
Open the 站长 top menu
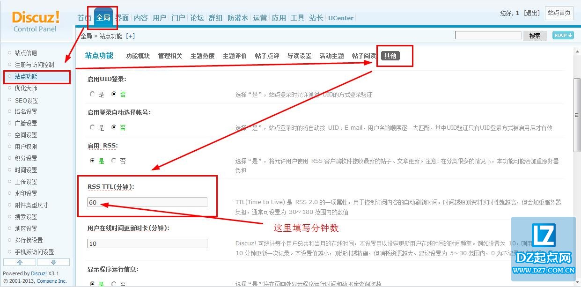coord(316,18)
